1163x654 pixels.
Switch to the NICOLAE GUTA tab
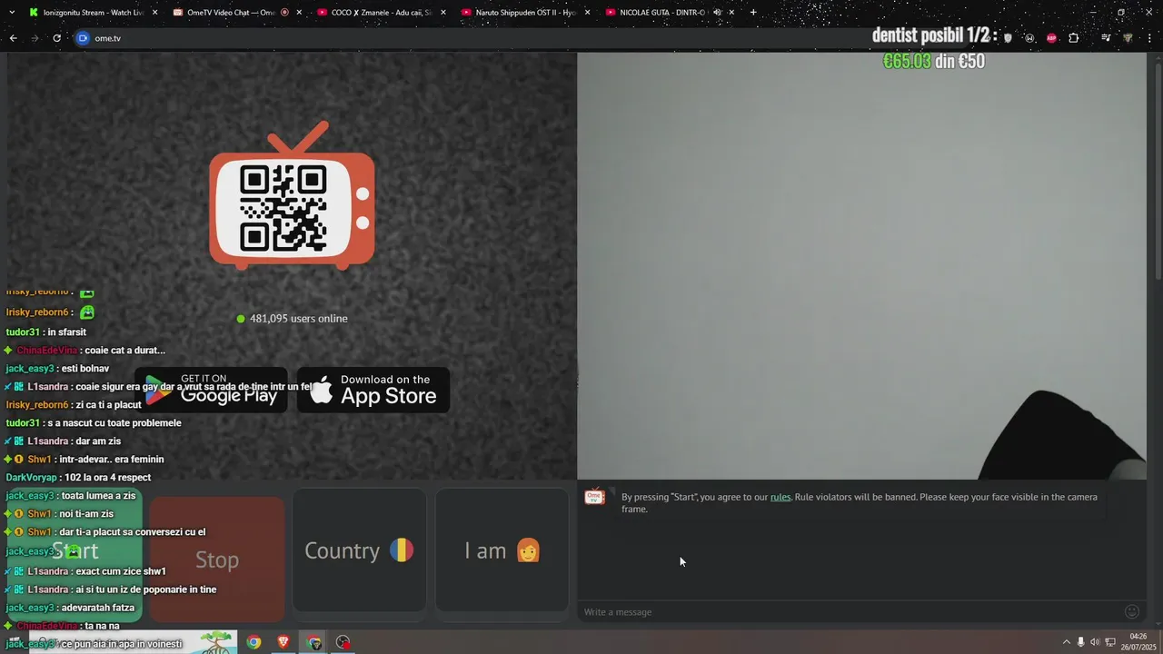(x=667, y=13)
